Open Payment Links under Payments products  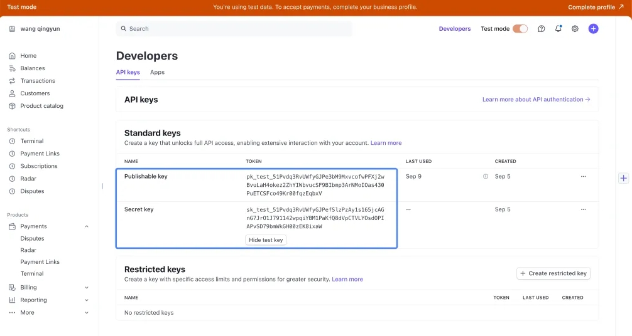[x=40, y=262]
